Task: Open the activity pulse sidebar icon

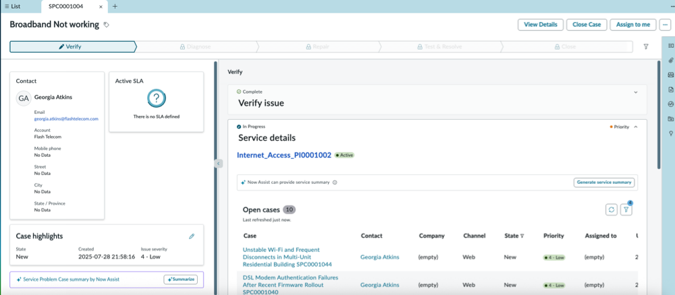Action: click(x=670, y=104)
